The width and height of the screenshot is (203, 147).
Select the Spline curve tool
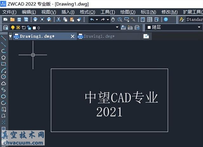(x=3, y=90)
